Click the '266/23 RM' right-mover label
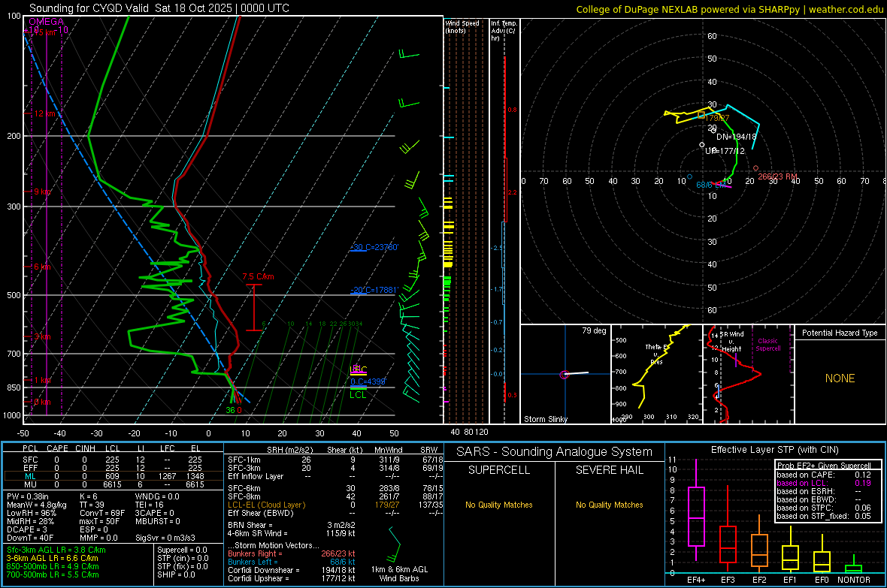The height and width of the screenshot is (588, 887). point(778,176)
